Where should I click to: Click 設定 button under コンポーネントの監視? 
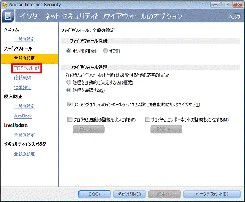[167, 129]
